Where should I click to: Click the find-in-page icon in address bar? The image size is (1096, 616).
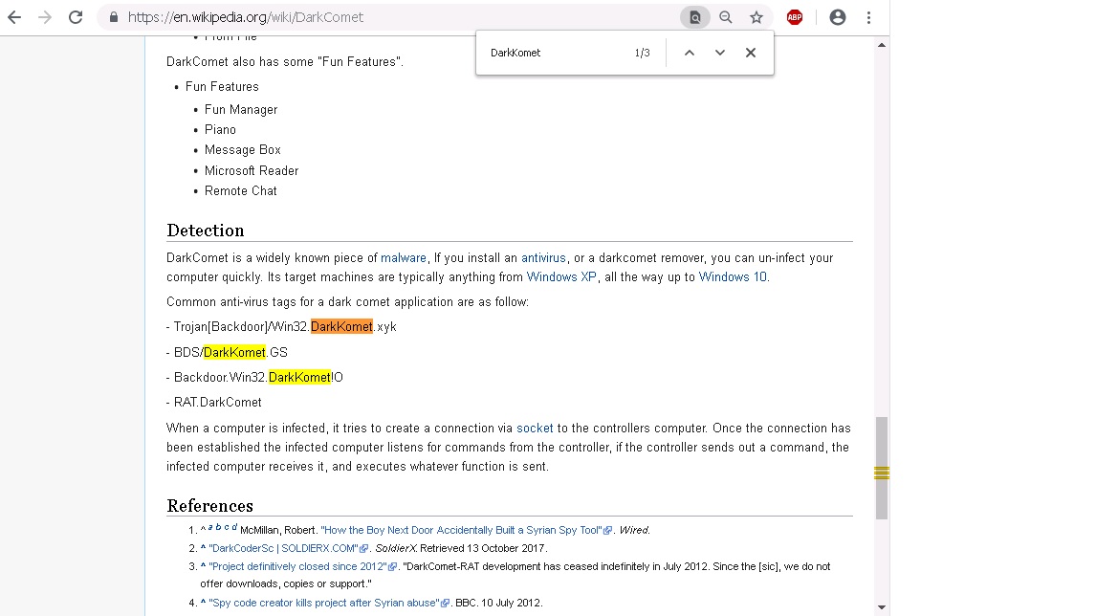tap(694, 17)
